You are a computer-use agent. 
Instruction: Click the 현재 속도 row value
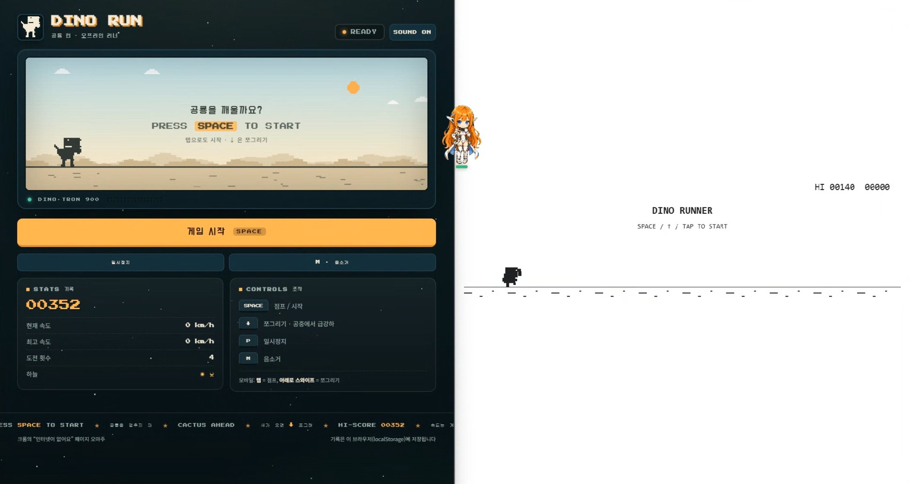200,325
